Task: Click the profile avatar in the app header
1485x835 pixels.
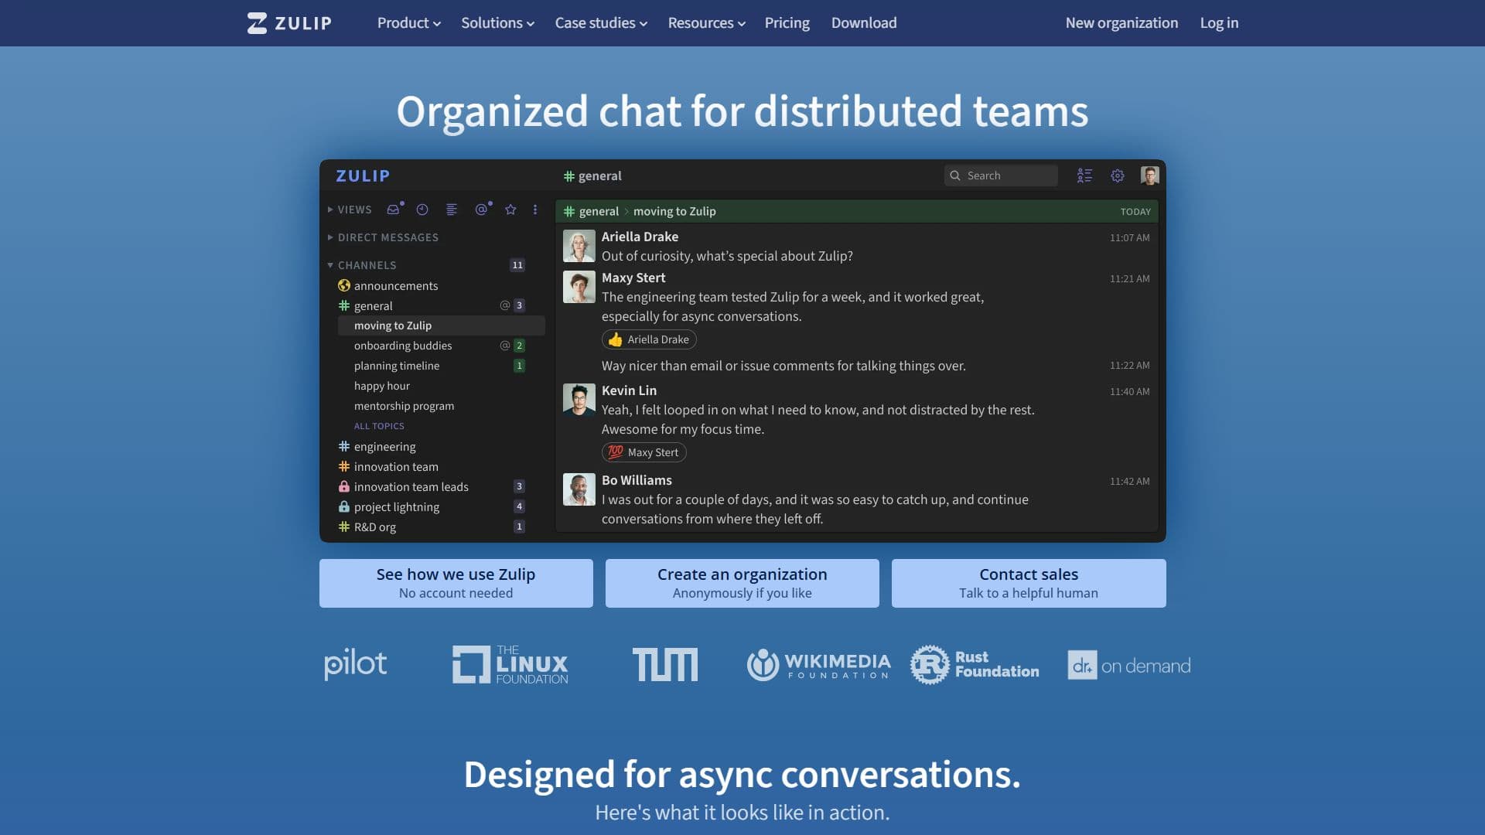Action: [1149, 176]
